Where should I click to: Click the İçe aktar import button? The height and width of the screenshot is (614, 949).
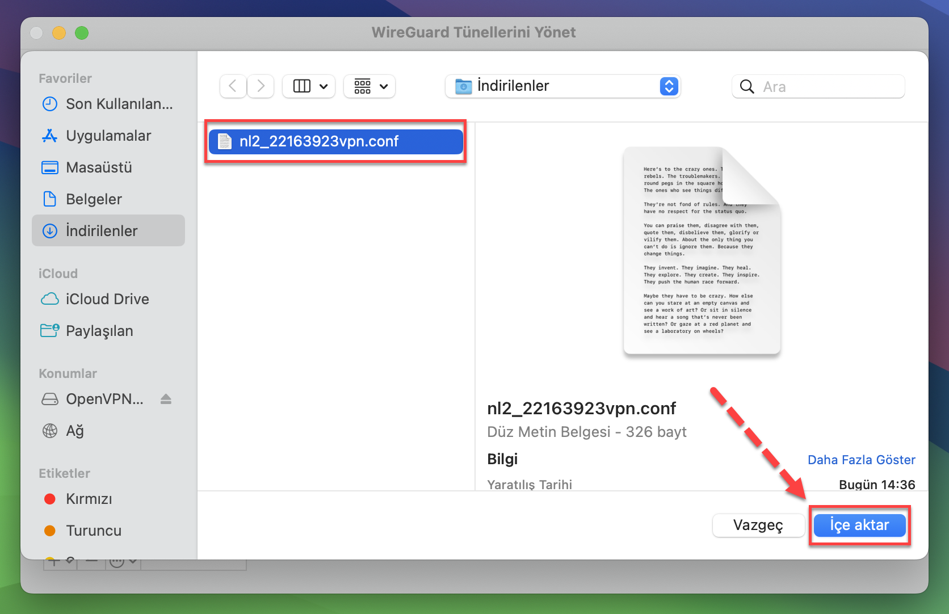coord(859,525)
